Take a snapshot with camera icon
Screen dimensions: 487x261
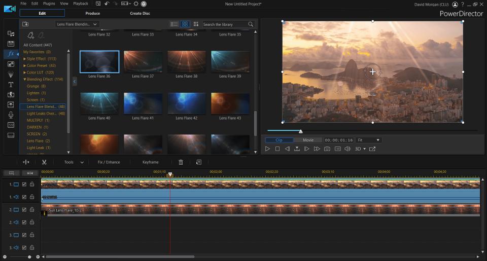(x=327, y=149)
